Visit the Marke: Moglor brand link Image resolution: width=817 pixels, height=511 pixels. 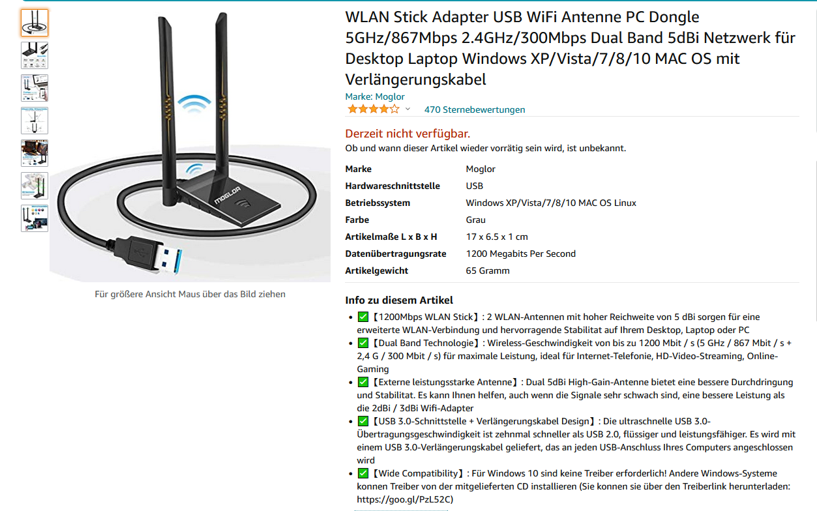tap(375, 96)
